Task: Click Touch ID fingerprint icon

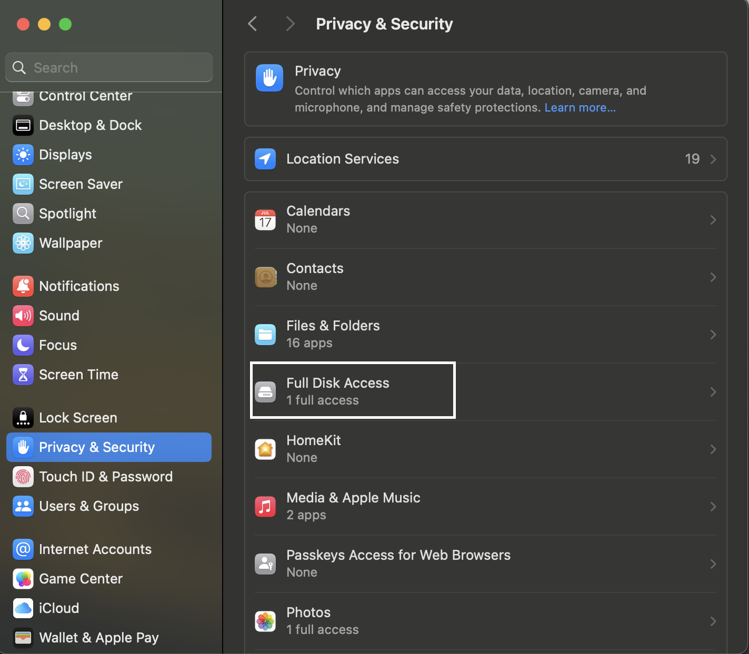Action: (x=23, y=477)
